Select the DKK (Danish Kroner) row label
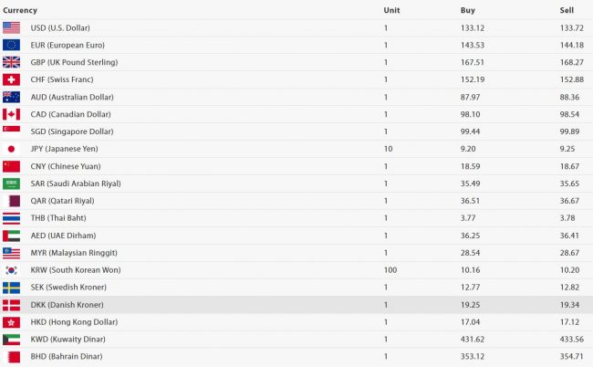 click(60, 305)
